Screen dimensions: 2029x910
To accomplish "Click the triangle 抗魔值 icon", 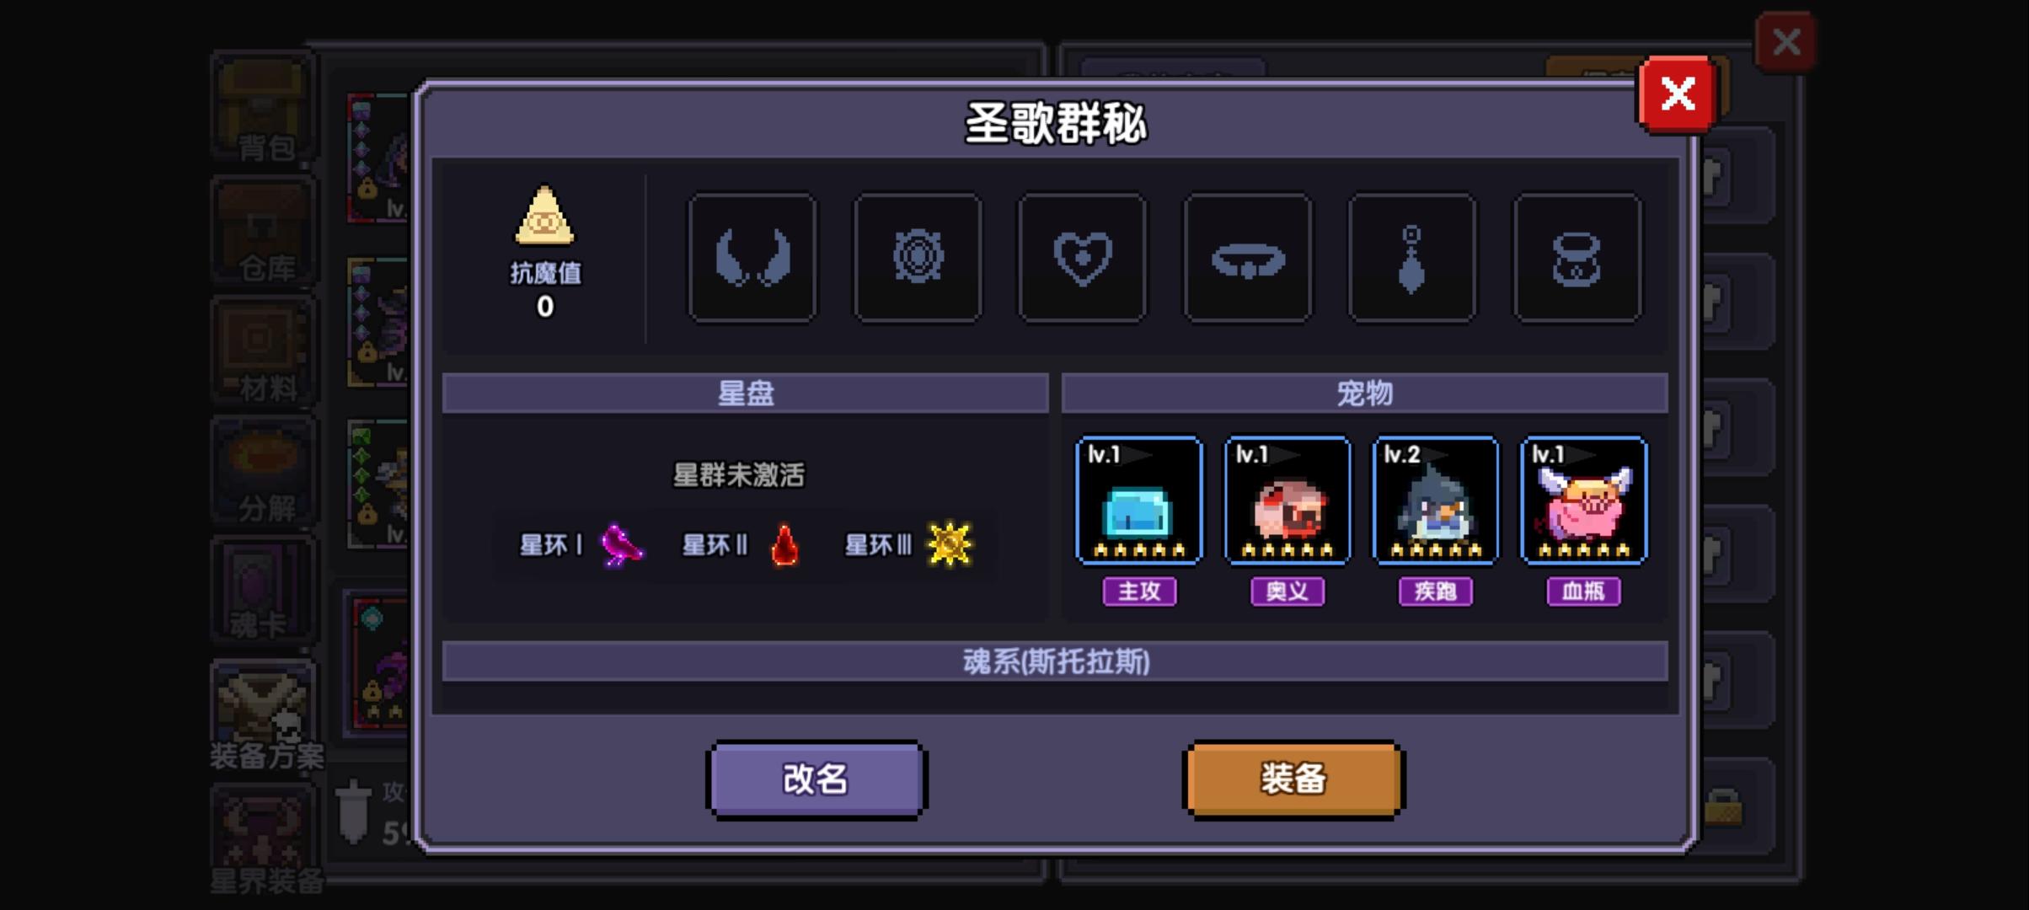I will (x=545, y=216).
